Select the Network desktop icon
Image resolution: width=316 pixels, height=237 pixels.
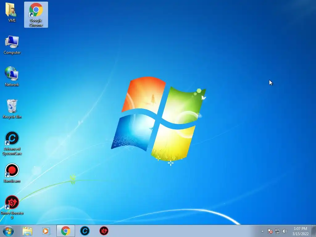pyautogui.click(x=12, y=77)
